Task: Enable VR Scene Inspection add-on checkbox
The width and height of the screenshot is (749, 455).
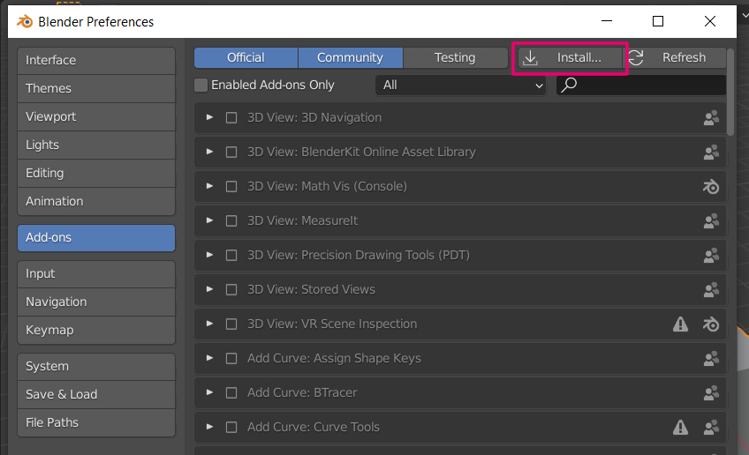Action: pyautogui.click(x=231, y=324)
